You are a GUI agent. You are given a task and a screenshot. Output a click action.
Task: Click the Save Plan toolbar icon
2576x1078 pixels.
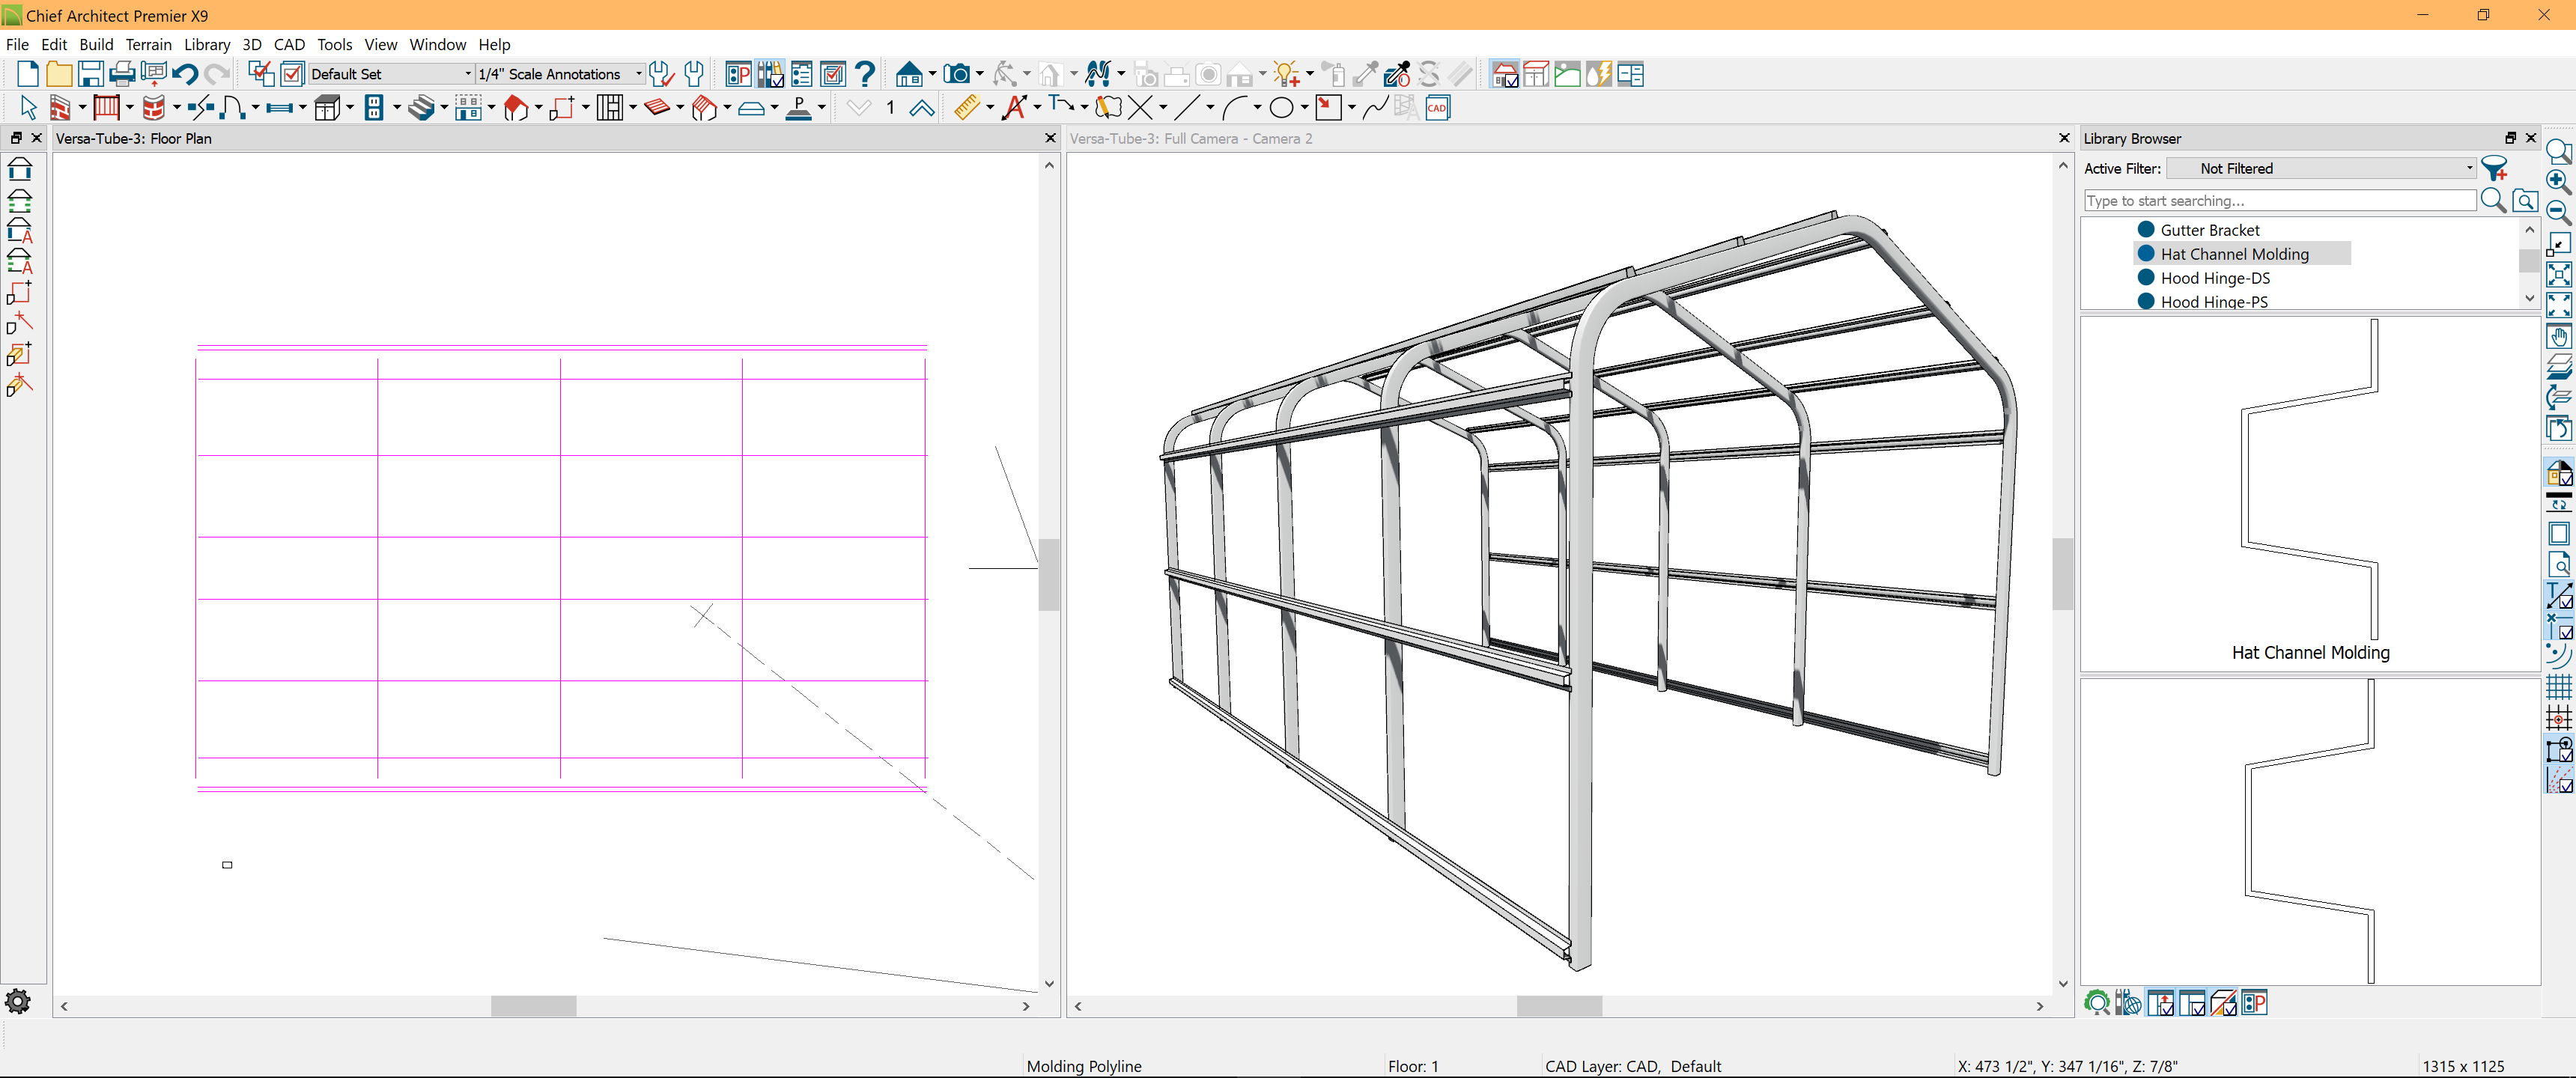coord(90,74)
